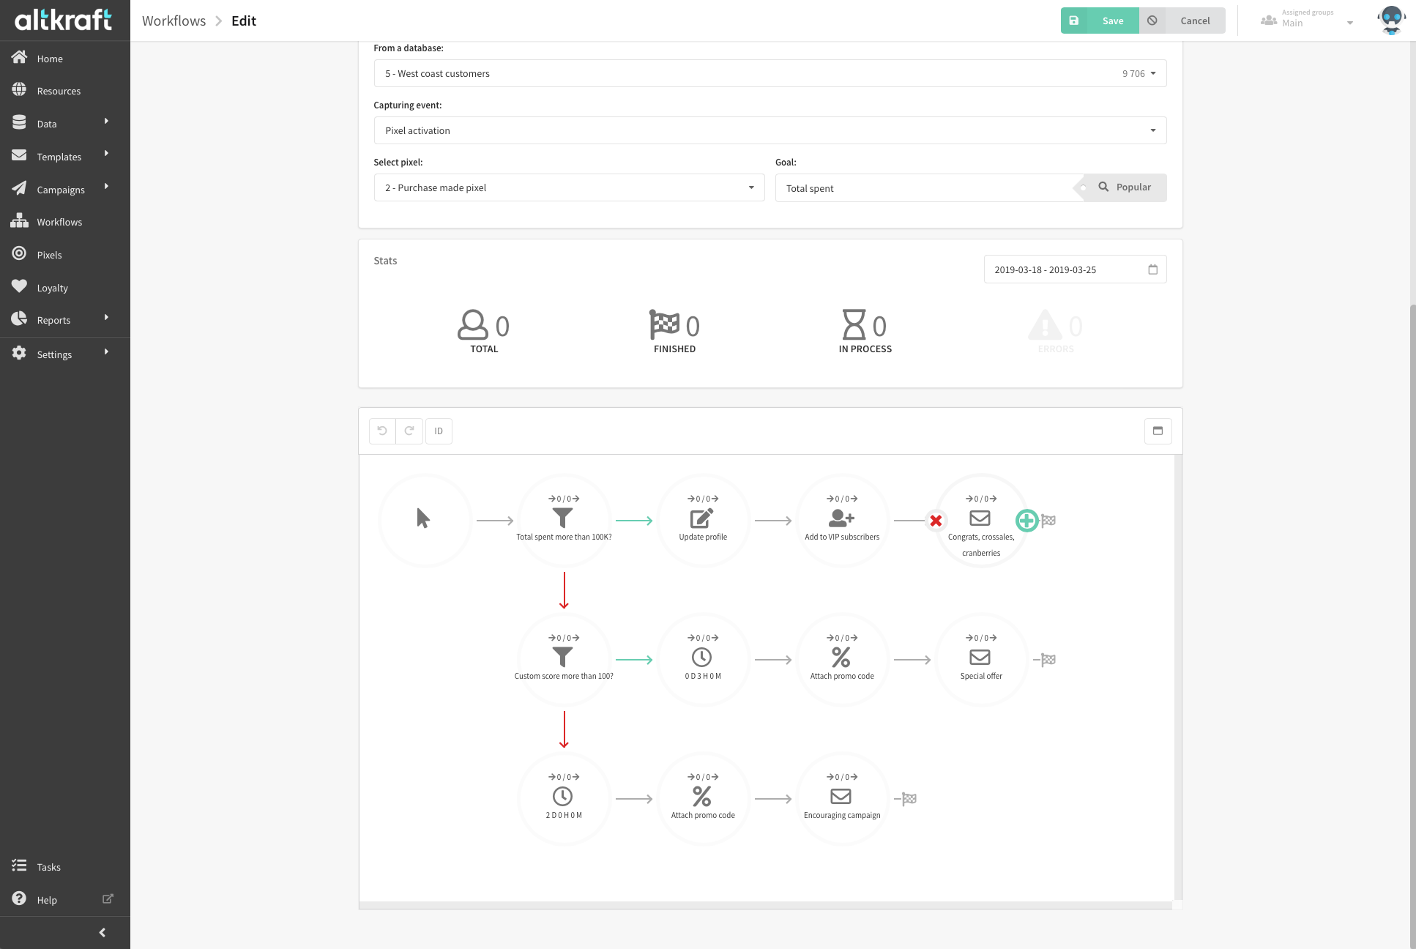Click the Update profile action icon
The image size is (1416, 949).
pyautogui.click(x=702, y=519)
